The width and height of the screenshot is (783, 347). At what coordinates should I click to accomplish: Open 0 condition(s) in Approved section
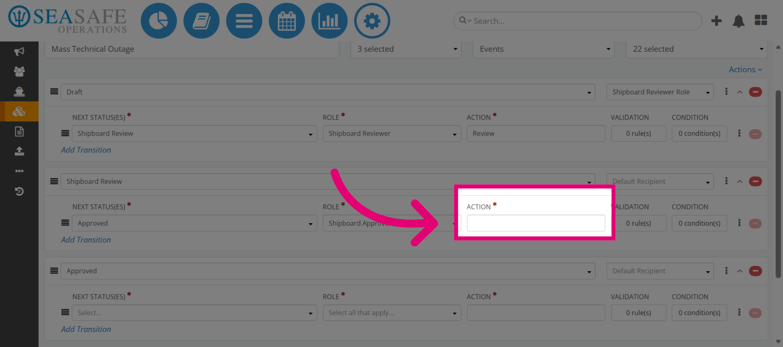pos(699,313)
